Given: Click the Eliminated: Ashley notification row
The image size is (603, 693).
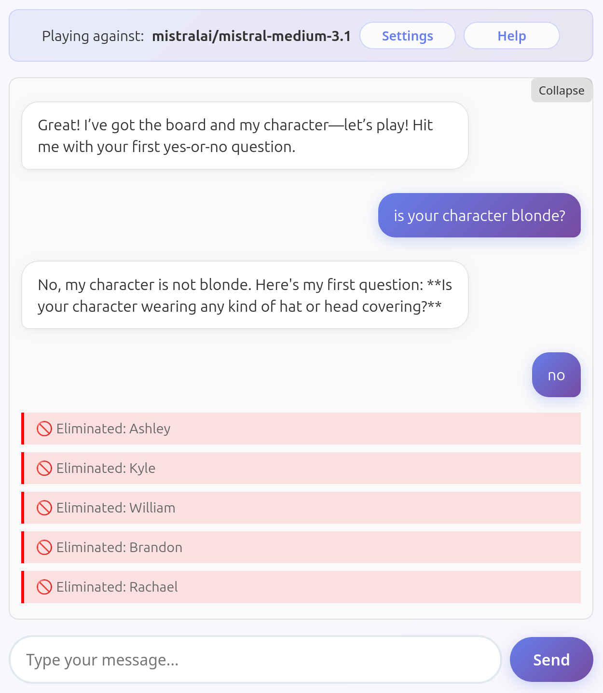Looking at the screenshot, I should [301, 429].
